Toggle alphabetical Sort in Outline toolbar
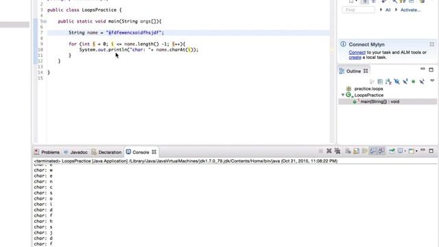439x247 pixels. point(388,82)
